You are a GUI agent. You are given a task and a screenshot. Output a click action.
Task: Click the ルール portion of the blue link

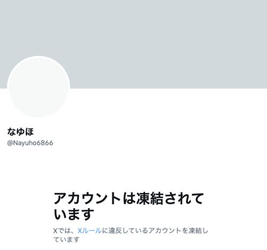(92, 231)
